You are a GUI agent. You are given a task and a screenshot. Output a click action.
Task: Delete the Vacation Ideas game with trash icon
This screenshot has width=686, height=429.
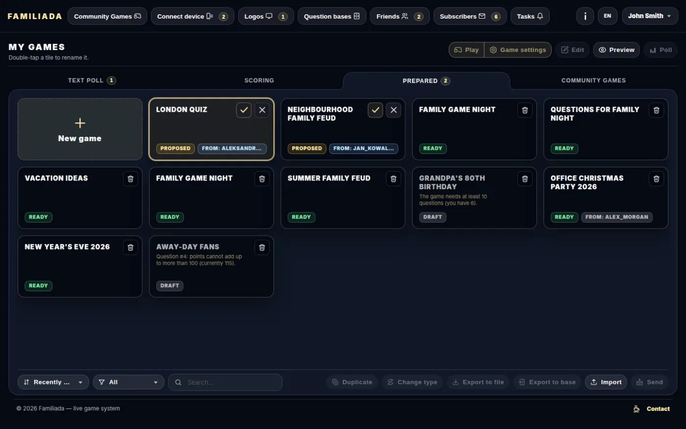130,179
